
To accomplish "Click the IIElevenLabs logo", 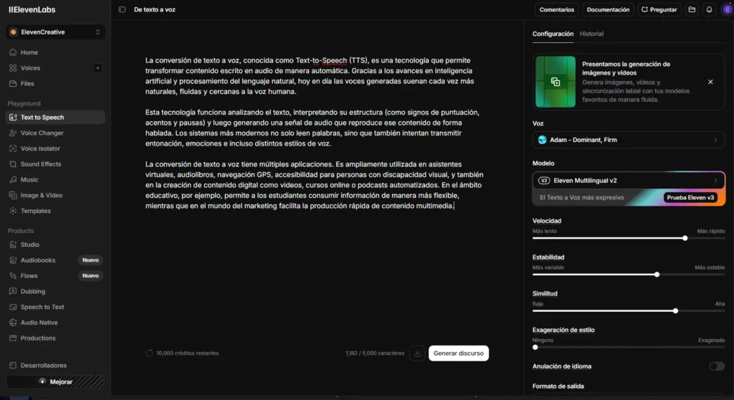I will (32, 9).
